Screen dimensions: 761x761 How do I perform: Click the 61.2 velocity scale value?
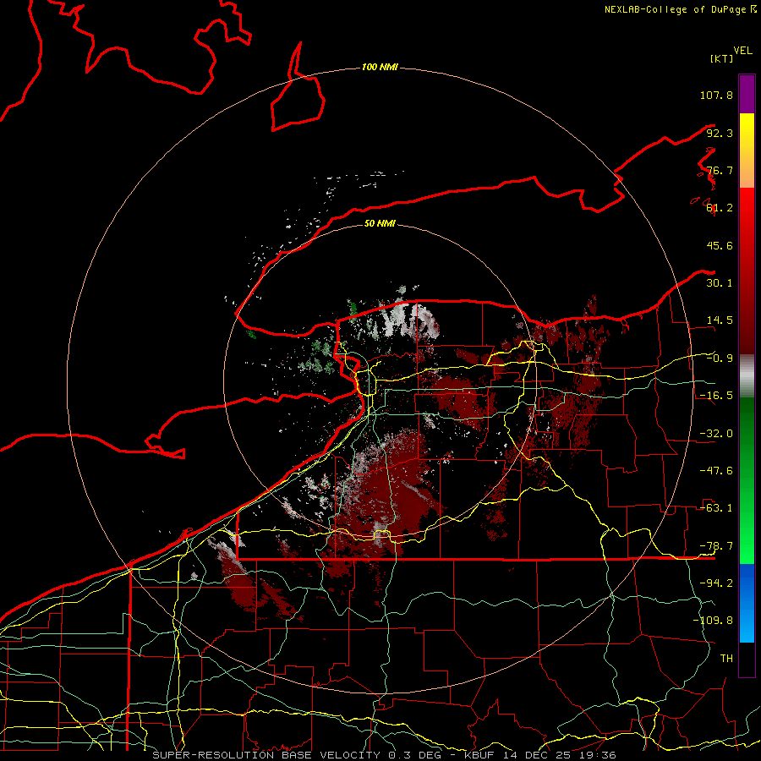[x=720, y=208]
